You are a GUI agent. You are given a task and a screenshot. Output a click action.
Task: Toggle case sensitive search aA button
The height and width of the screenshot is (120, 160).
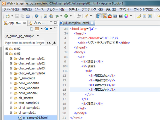(49, 43)
